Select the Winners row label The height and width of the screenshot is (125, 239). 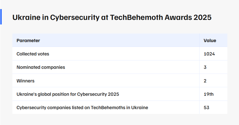26,81
